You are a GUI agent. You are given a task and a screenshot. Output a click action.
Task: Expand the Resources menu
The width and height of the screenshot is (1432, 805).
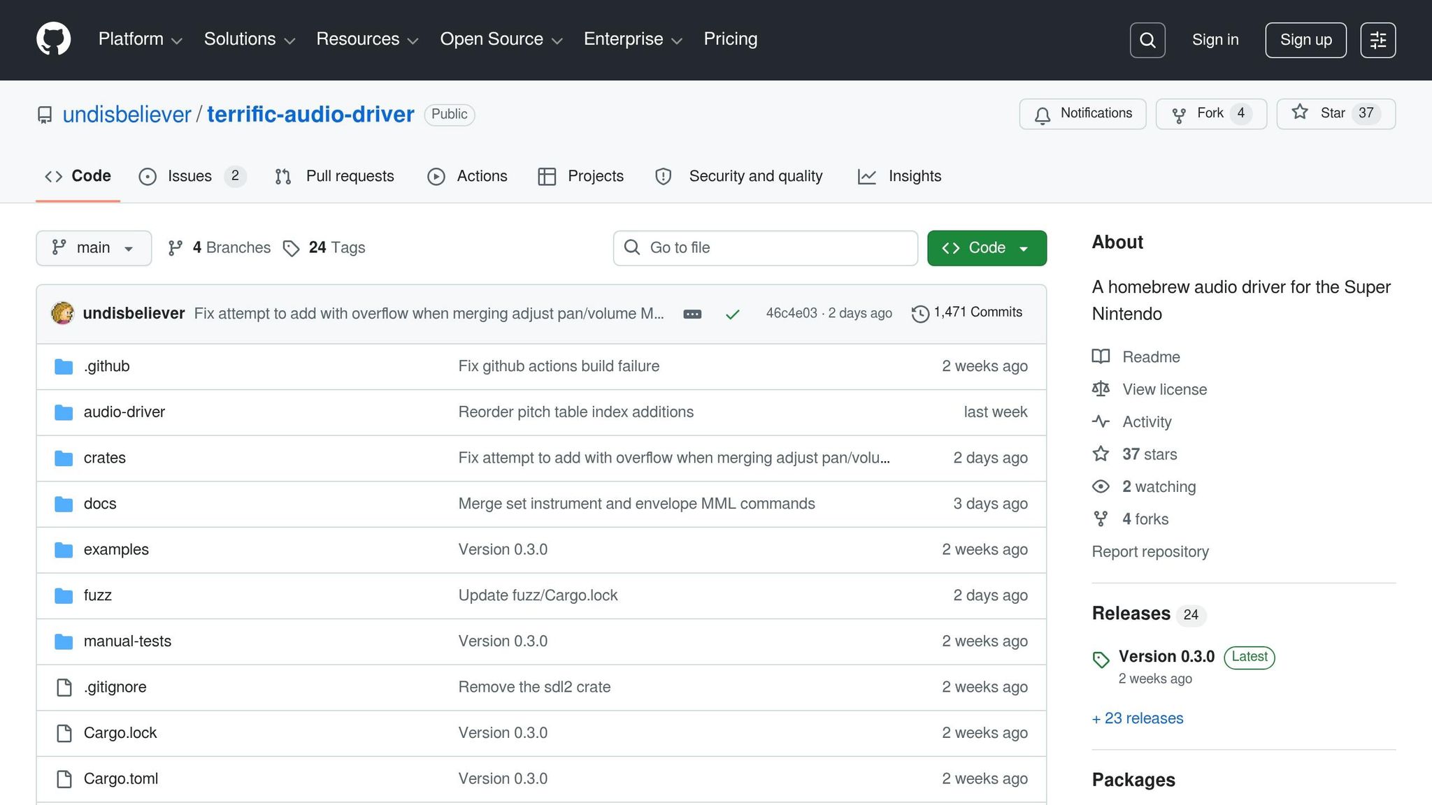coord(368,39)
